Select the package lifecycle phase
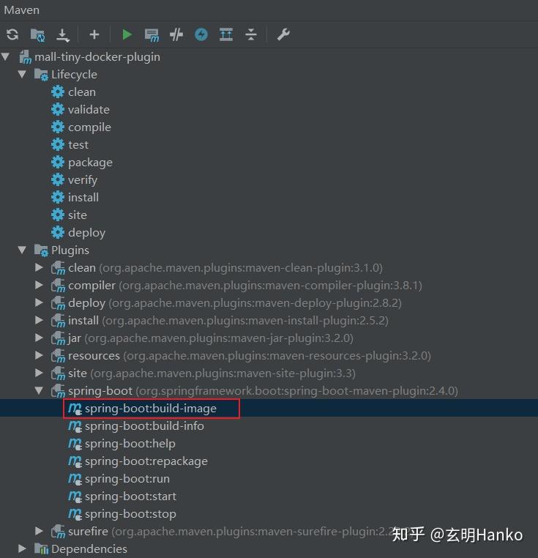The width and height of the screenshot is (538, 558). click(x=90, y=163)
